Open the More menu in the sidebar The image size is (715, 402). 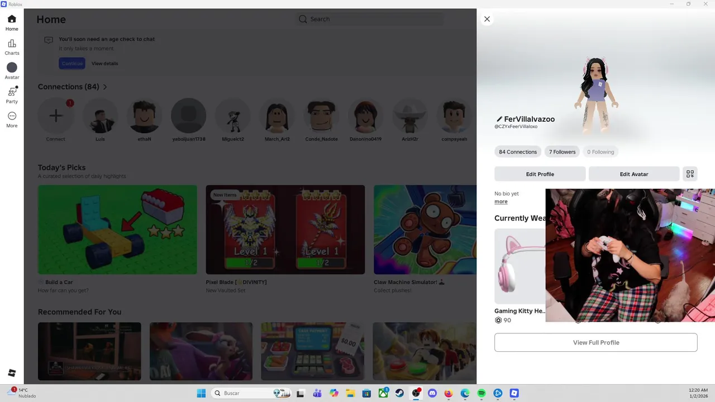[x=12, y=119]
